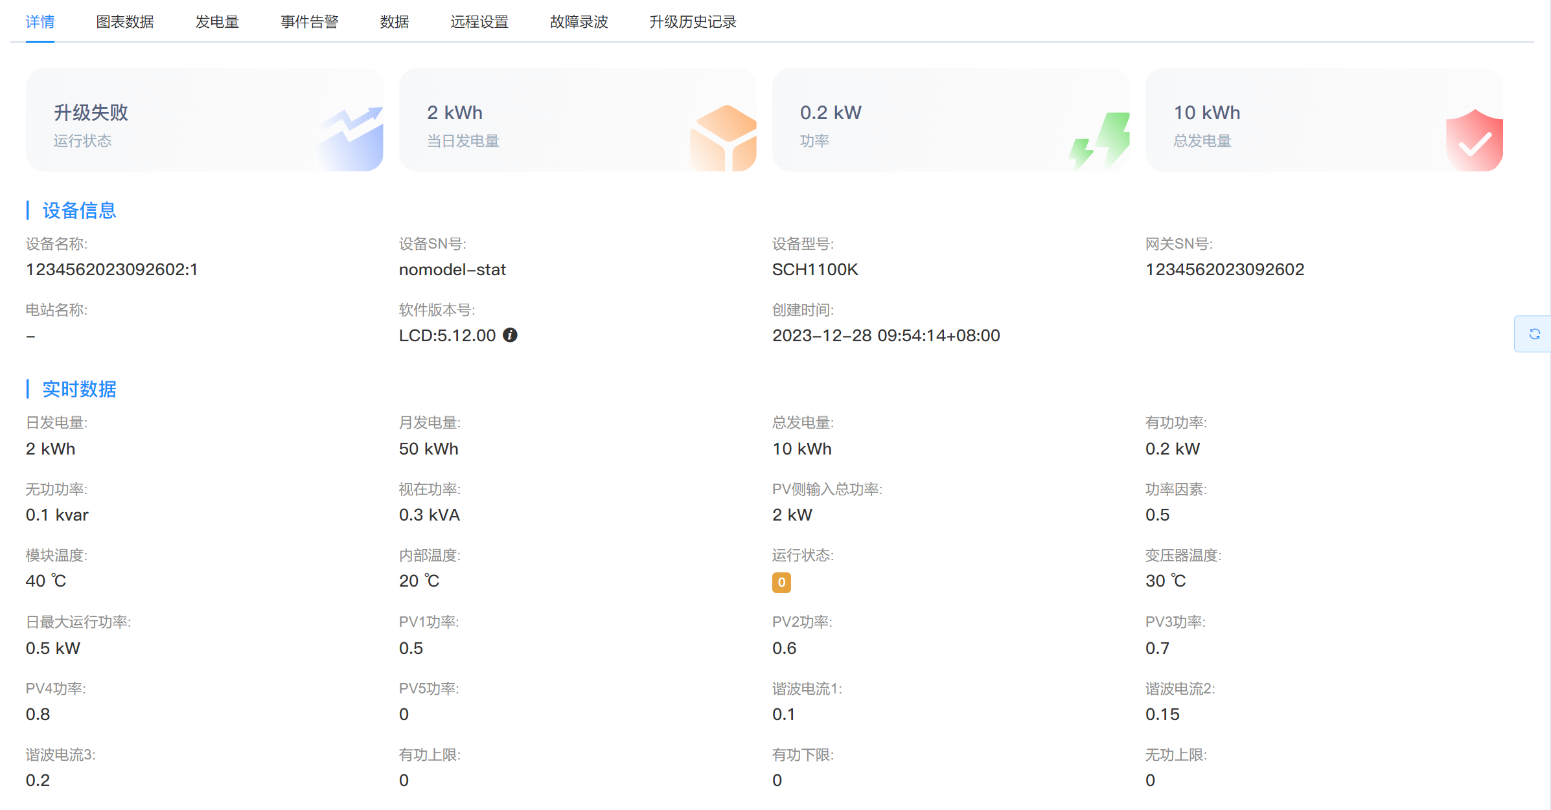Viewport: 1551px width, 810px height.
Task: Switch to the 图表数据 tab
Action: coord(124,22)
